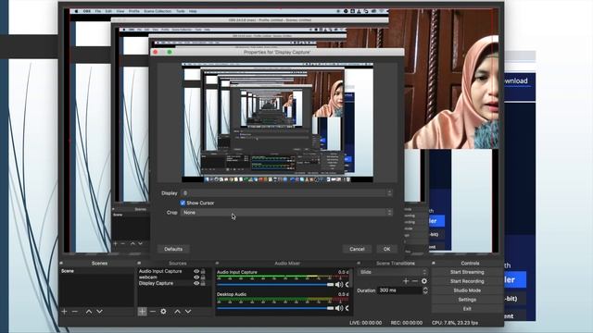Select the item named Scene in Scenes list
Viewport: 593px width, 333px height.
pos(96,271)
